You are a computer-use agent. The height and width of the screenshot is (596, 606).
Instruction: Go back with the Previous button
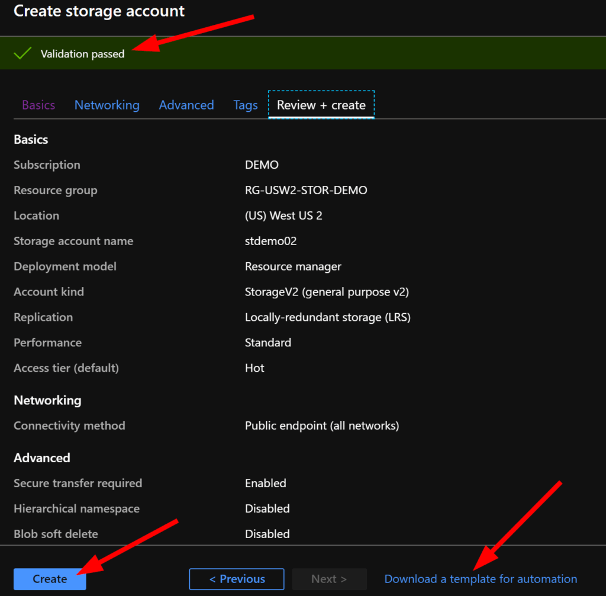(x=236, y=579)
